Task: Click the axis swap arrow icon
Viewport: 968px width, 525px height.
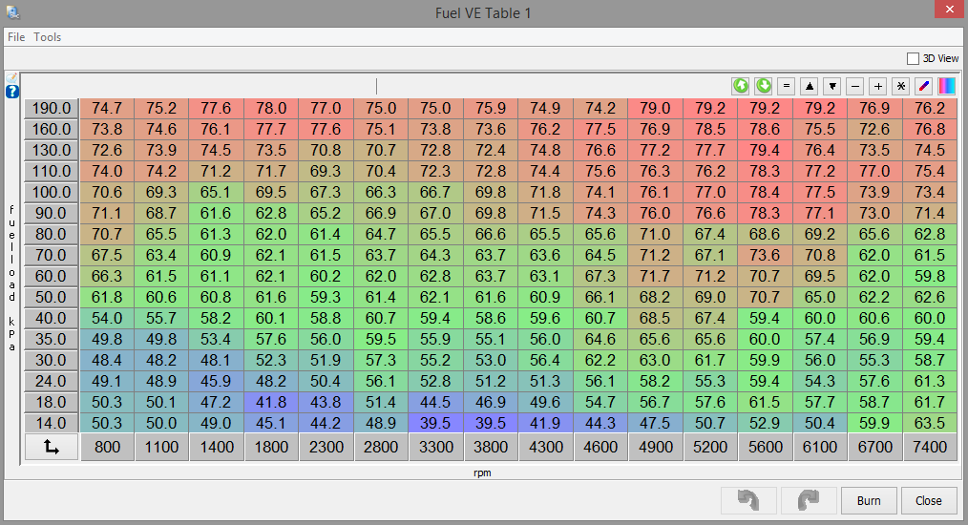Action: point(52,447)
